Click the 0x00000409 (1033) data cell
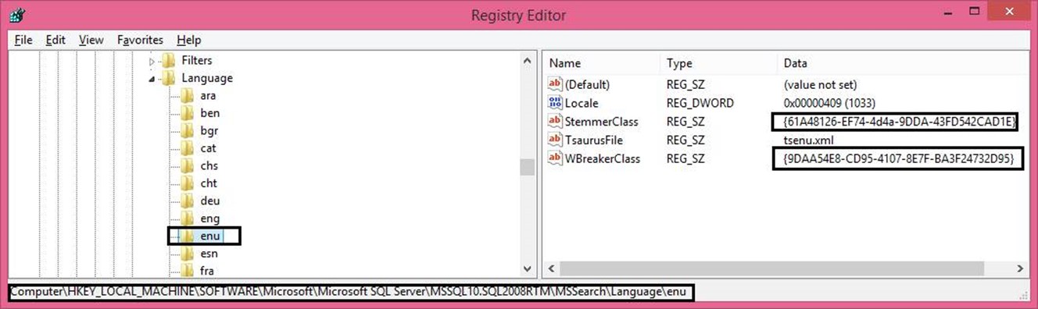Viewport: 1038px width, 309px height. pos(829,103)
